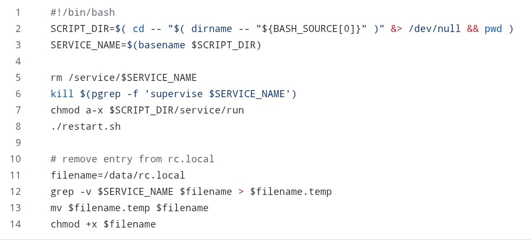Click line number 6 beside the kill command
This screenshot has width=531, height=240.
pos(18,93)
